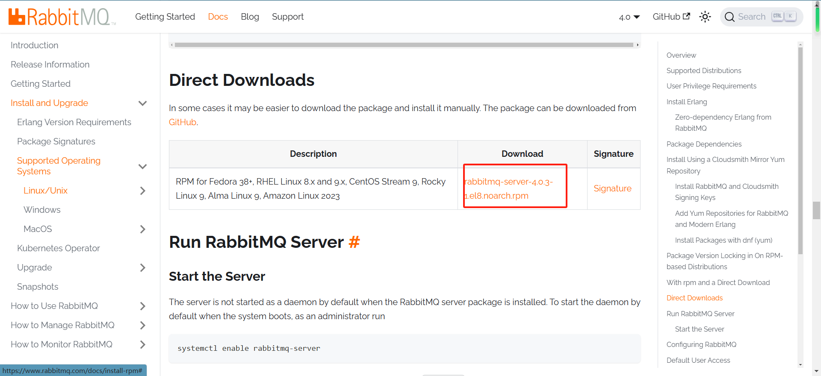Expand the How to Use RabbitMQ chevron
The height and width of the screenshot is (376, 821).
[x=143, y=306]
